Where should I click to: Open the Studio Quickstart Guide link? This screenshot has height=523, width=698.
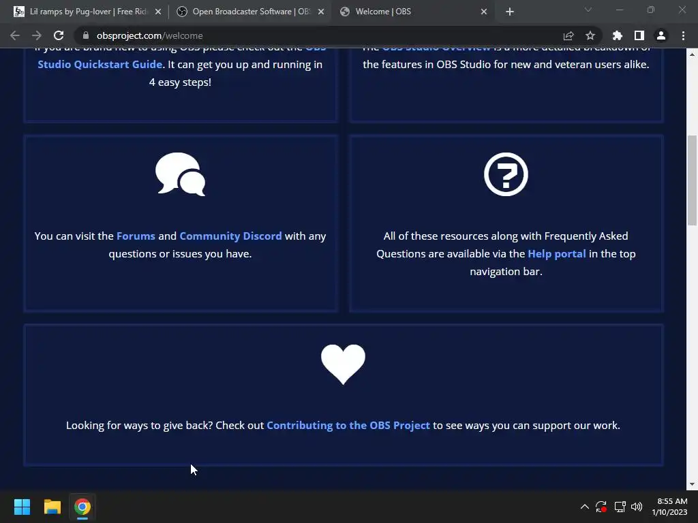tap(100, 65)
